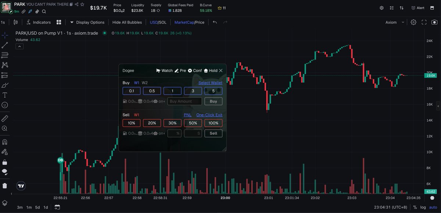Viewport: 441px width, 213px height.
Task: Open the object tree layers icon
Action: click(x=5, y=203)
